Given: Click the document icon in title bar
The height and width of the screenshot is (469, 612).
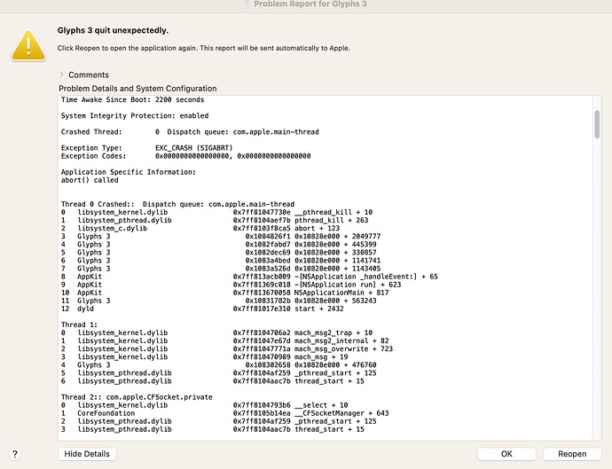Looking at the screenshot, I should [247, 4].
